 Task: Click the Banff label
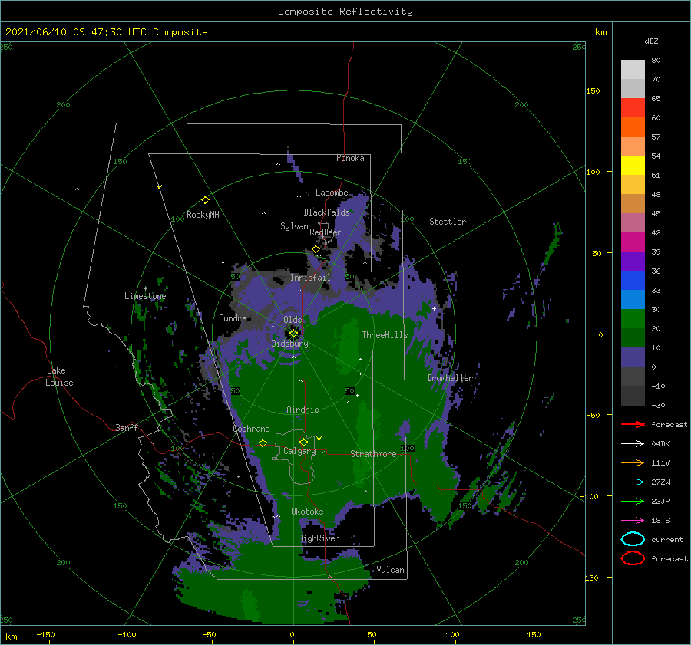127,427
